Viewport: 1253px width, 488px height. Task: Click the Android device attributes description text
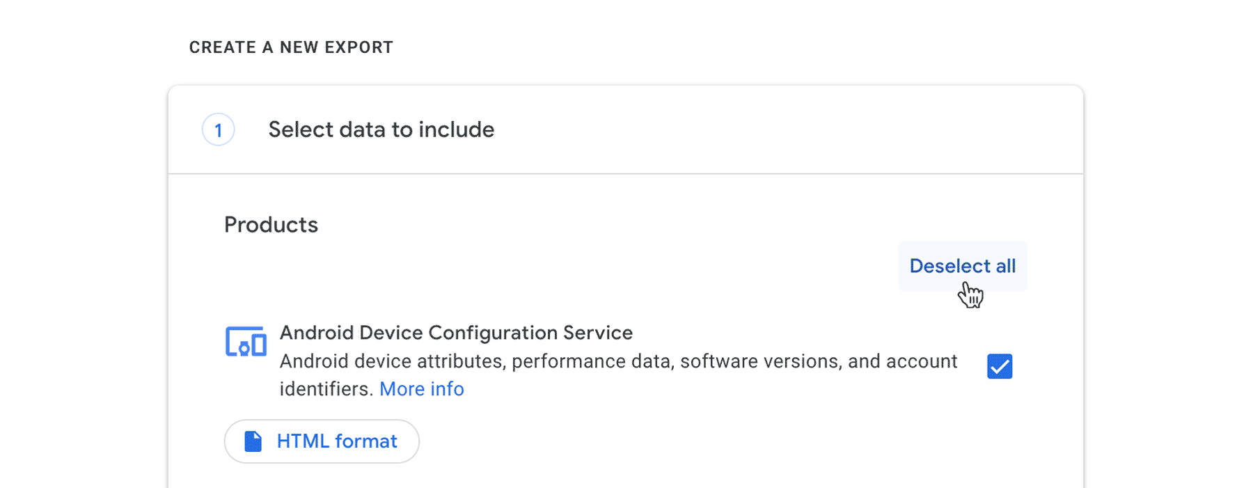[x=618, y=361]
